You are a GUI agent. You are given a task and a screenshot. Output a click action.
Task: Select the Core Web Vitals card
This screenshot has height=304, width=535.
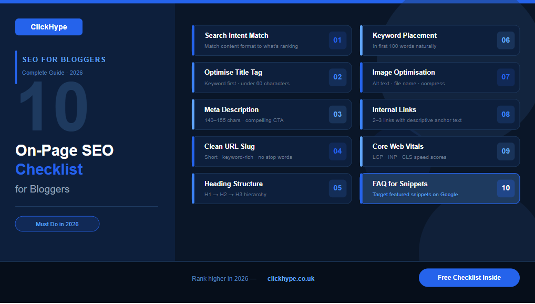pyautogui.click(x=431, y=151)
